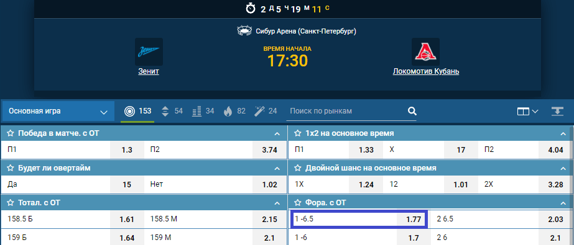Select the flame popular tab showing 82
Screen dimensions: 574x245
[x=234, y=111]
